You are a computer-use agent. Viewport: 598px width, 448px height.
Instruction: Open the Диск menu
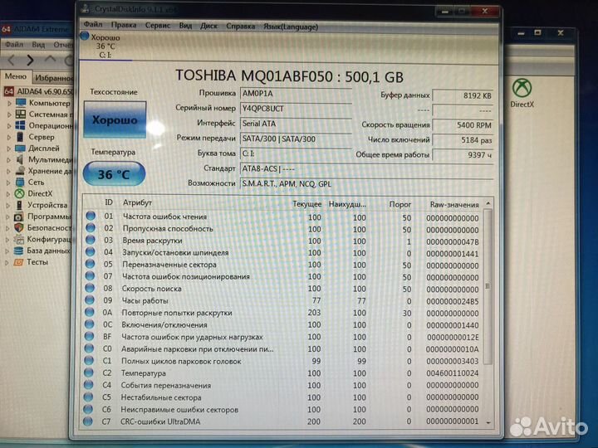[x=209, y=26]
